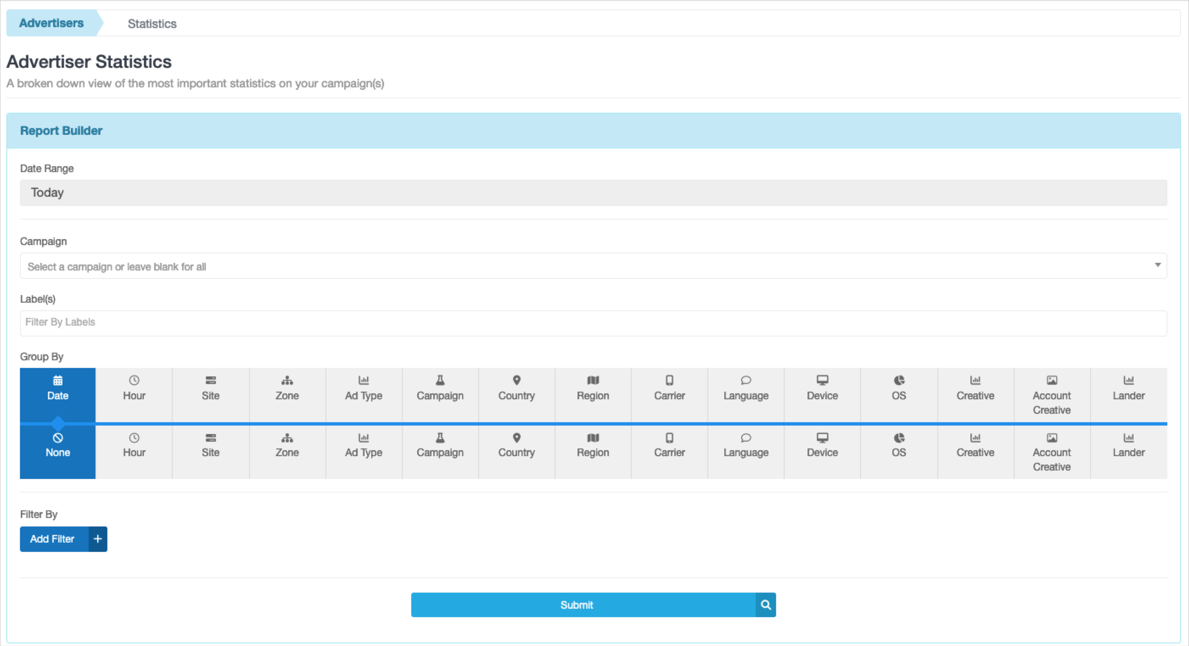Image resolution: width=1189 pixels, height=646 pixels.
Task: Select Zone in second Group By row
Action: tap(286, 452)
